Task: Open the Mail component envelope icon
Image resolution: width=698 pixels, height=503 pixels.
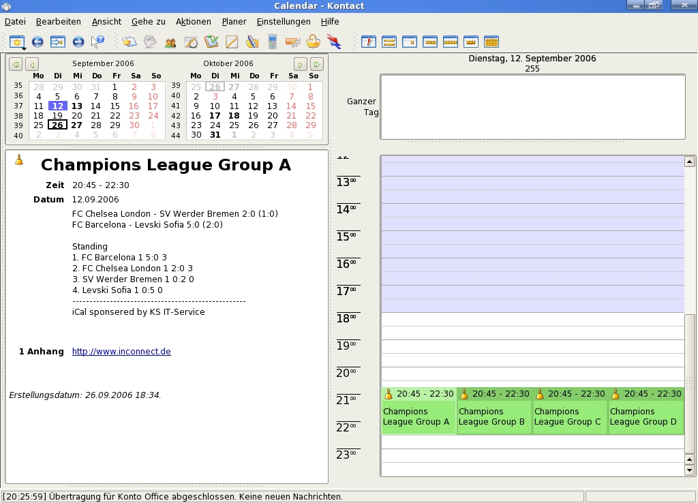Action: (150, 42)
